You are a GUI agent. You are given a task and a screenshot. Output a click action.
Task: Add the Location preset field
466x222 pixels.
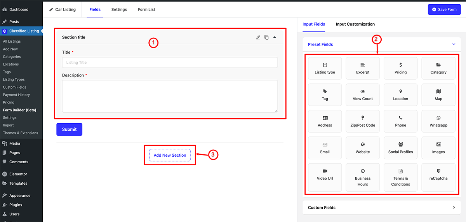click(x=400, y=95)
